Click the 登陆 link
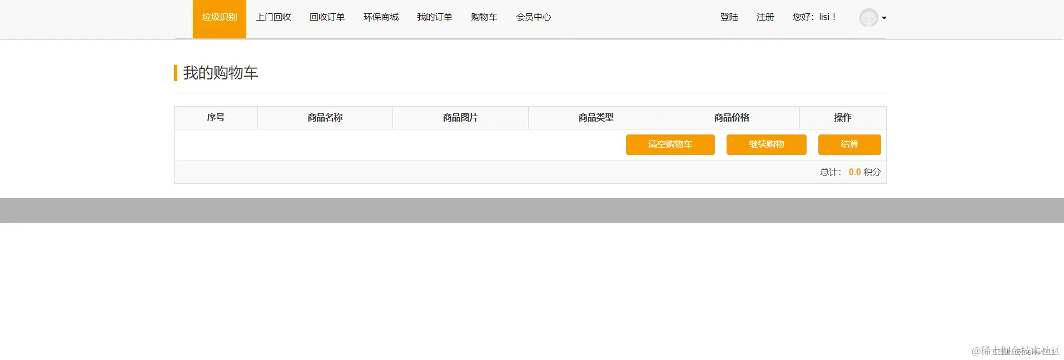Screen dimensions: 1064x360 (x=729, y=17)
